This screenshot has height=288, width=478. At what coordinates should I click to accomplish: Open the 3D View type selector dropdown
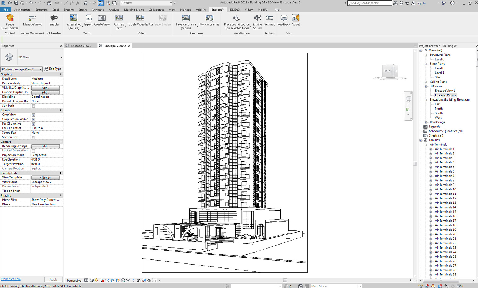61,57
